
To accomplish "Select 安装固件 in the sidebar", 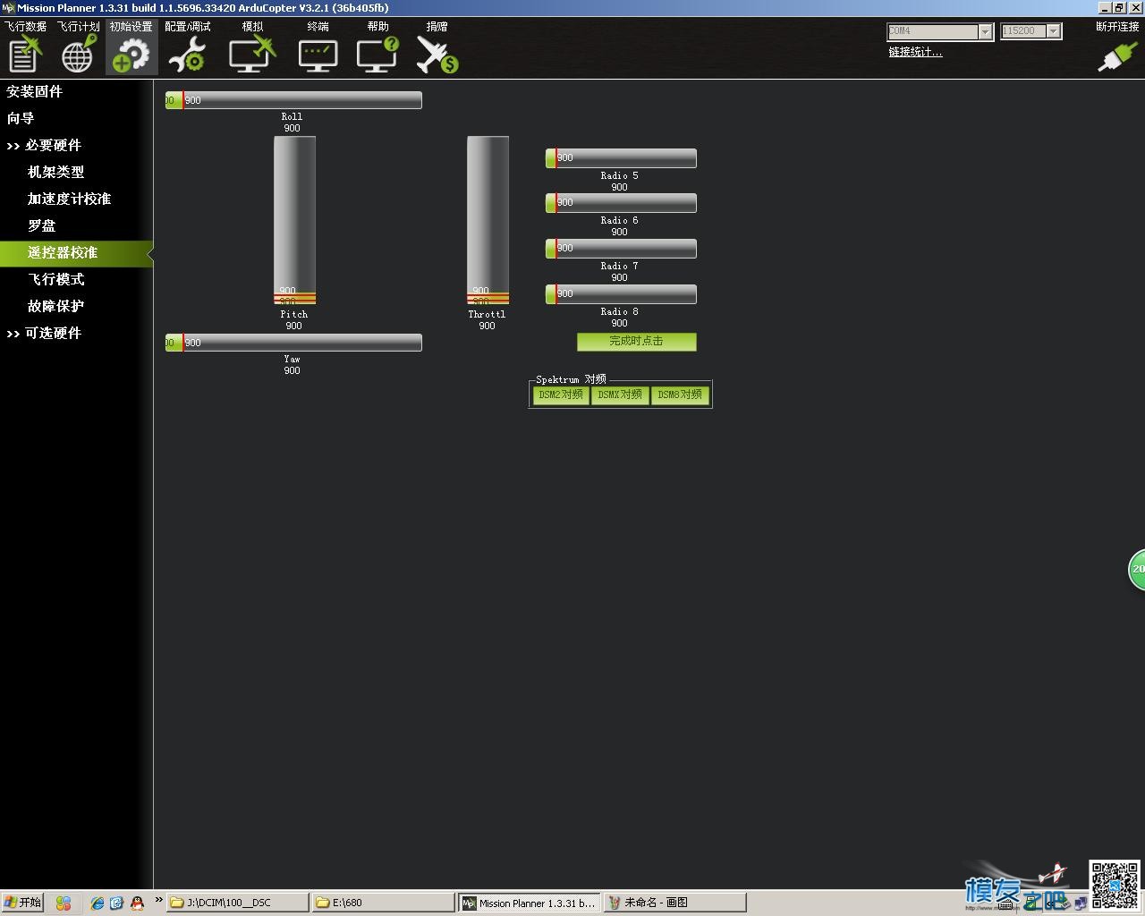I will point(34,91).
